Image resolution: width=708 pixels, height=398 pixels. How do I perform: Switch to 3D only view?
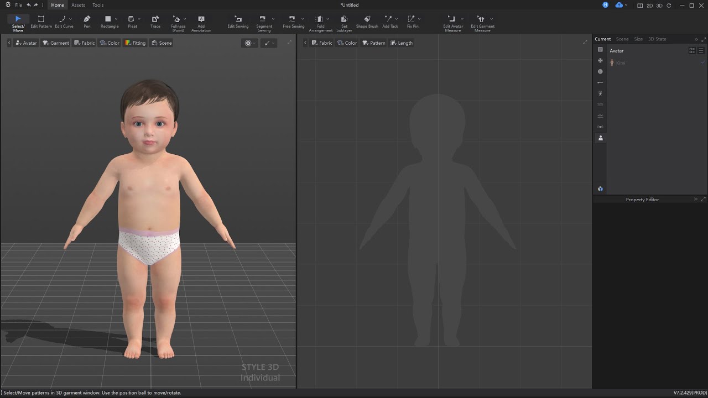[659, 6]
